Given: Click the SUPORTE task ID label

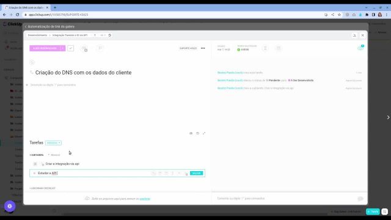Looking at the screenshot, I should pyautogui.click(x=188, y=48).
